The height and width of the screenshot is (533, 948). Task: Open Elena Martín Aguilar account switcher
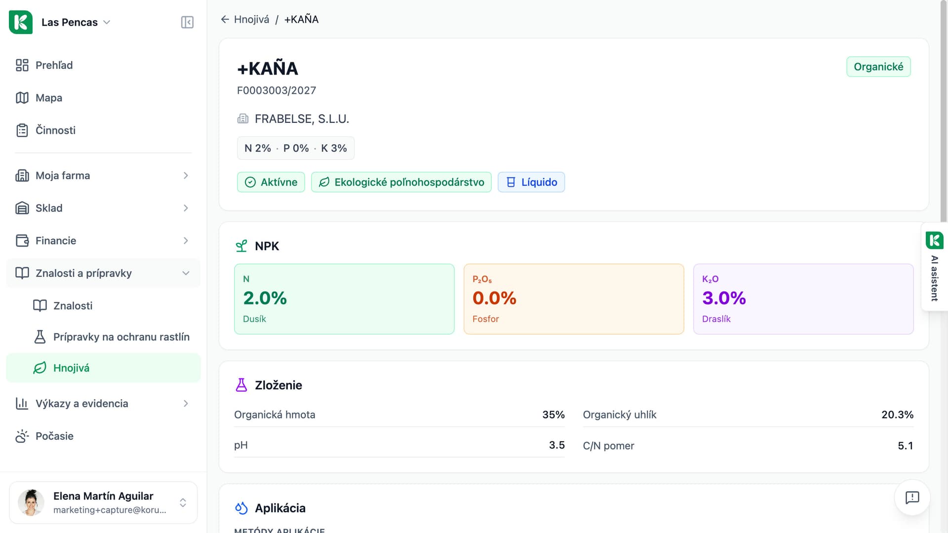103,502
